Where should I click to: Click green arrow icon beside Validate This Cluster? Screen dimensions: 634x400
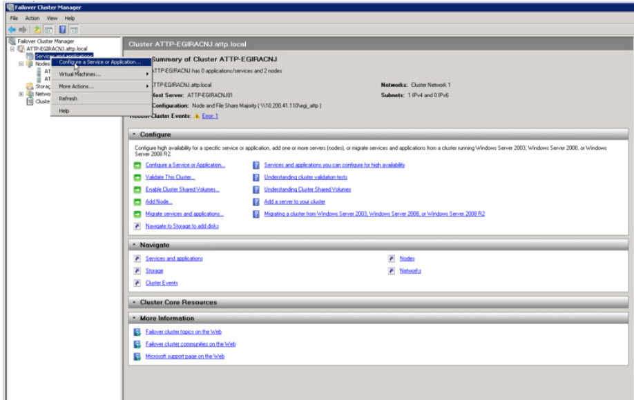tap(137, 178)
